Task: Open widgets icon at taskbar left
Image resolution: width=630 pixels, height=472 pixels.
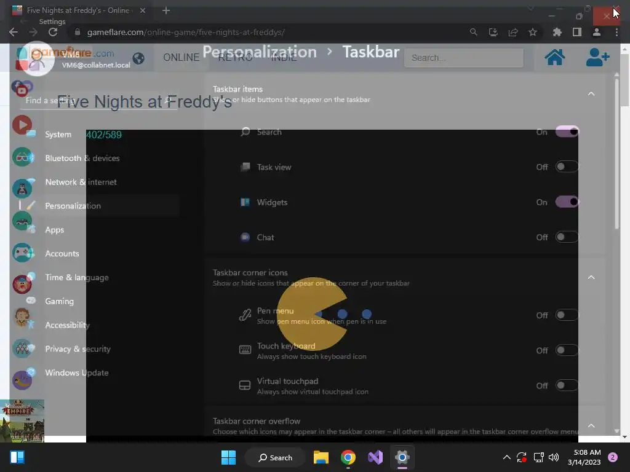Action: click(x=17, y=457)
